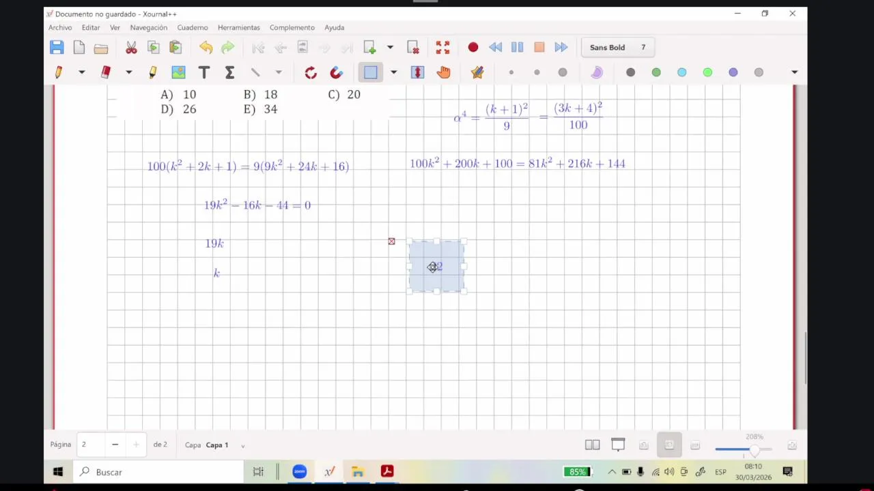874x491 pixels.
Task: Open the Ver menu
Action: click(x=115, y=27)
